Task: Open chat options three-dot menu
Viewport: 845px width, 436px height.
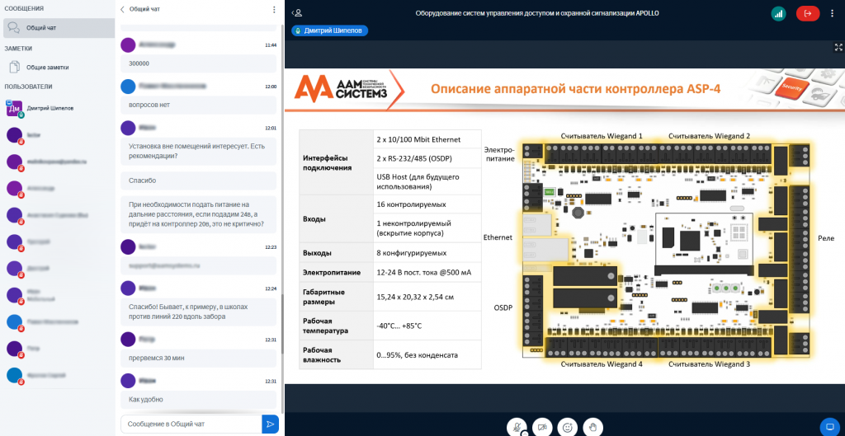Action: pos(274,9)
